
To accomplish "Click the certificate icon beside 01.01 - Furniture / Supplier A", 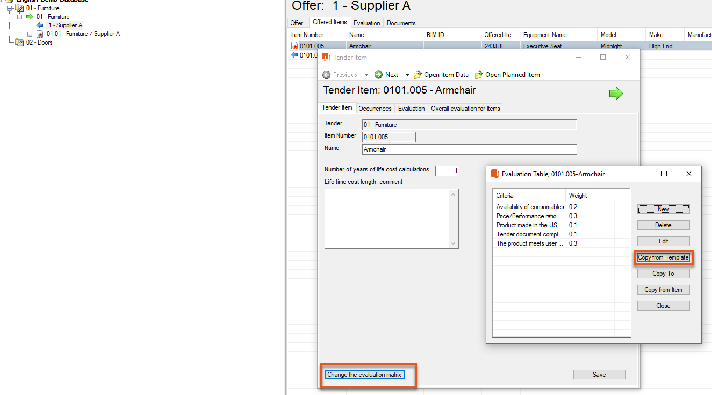I will [x=40, y=34].
